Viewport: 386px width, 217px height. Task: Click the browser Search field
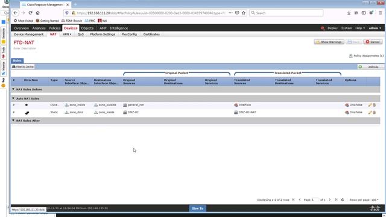[x=286, y=13]
